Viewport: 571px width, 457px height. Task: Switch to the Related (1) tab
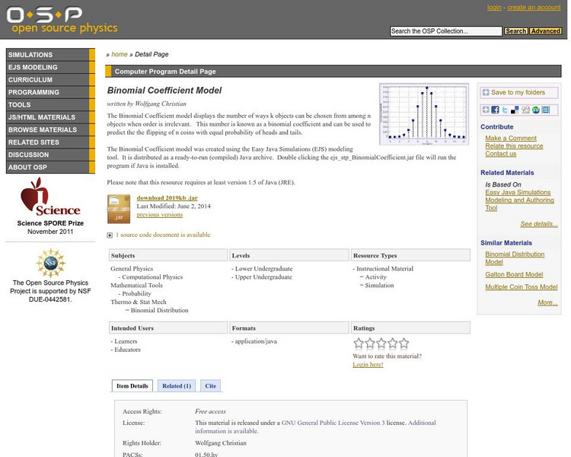pos(176,386)
